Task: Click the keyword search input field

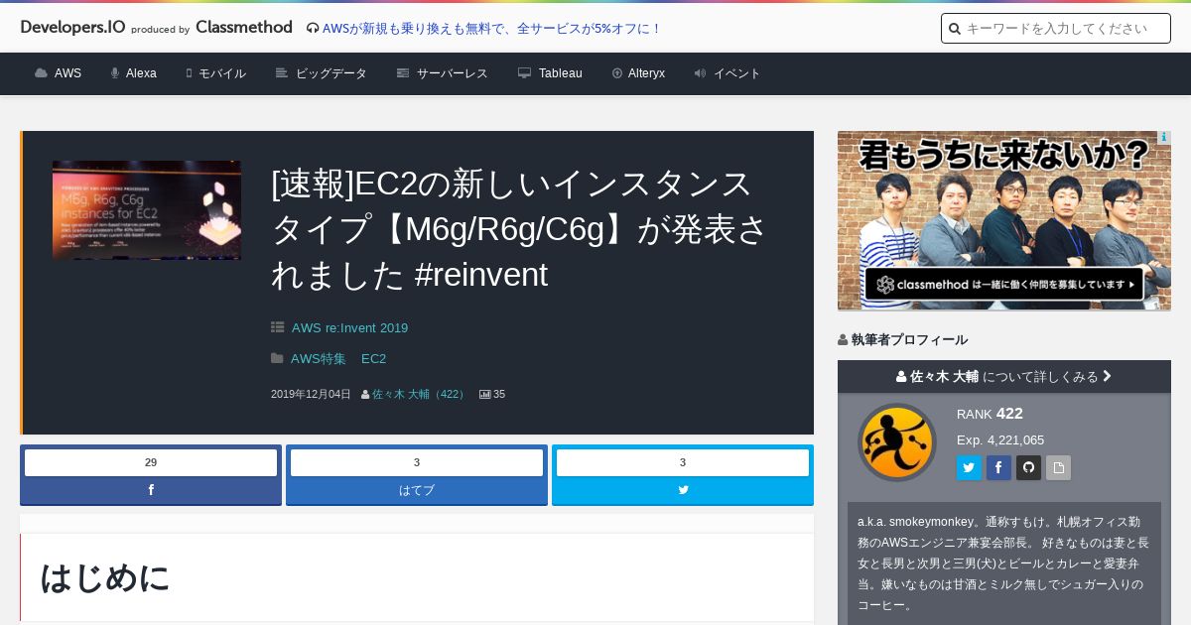Action: click(x=1056, y=29)
